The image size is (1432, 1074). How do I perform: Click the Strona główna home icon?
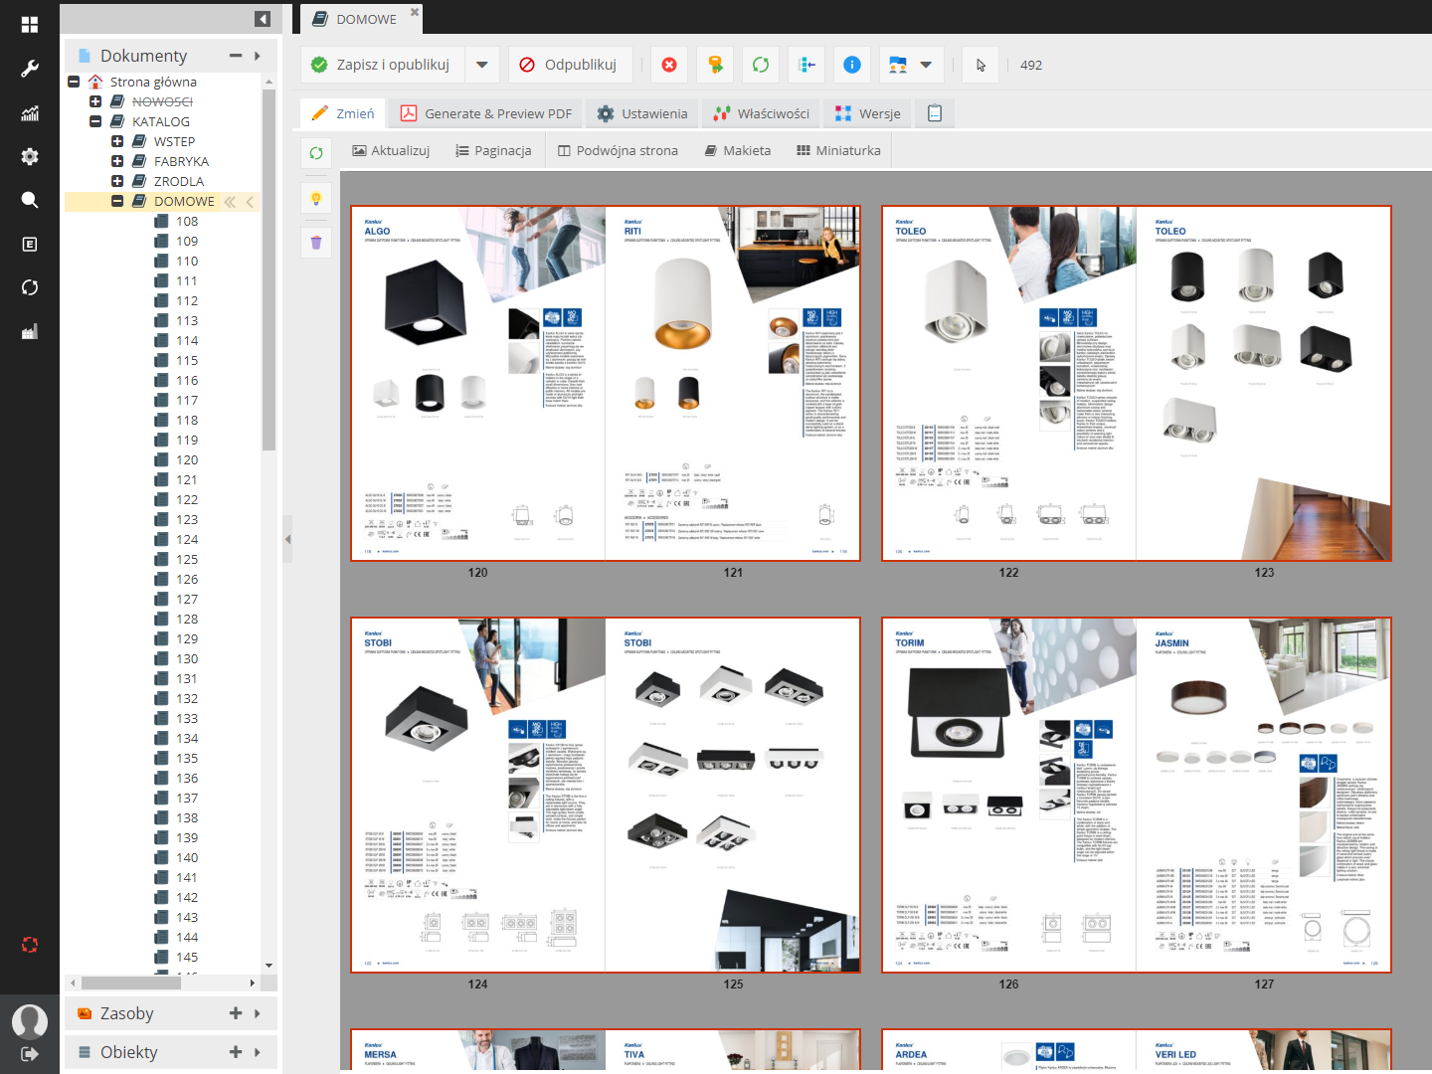point(95,82)
